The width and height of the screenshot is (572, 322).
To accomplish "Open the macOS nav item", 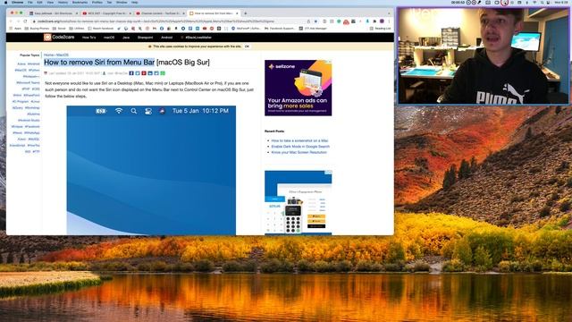I will (x=109, y=38).
